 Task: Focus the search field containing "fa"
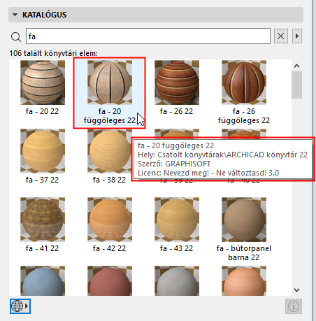tap(148, 36)
